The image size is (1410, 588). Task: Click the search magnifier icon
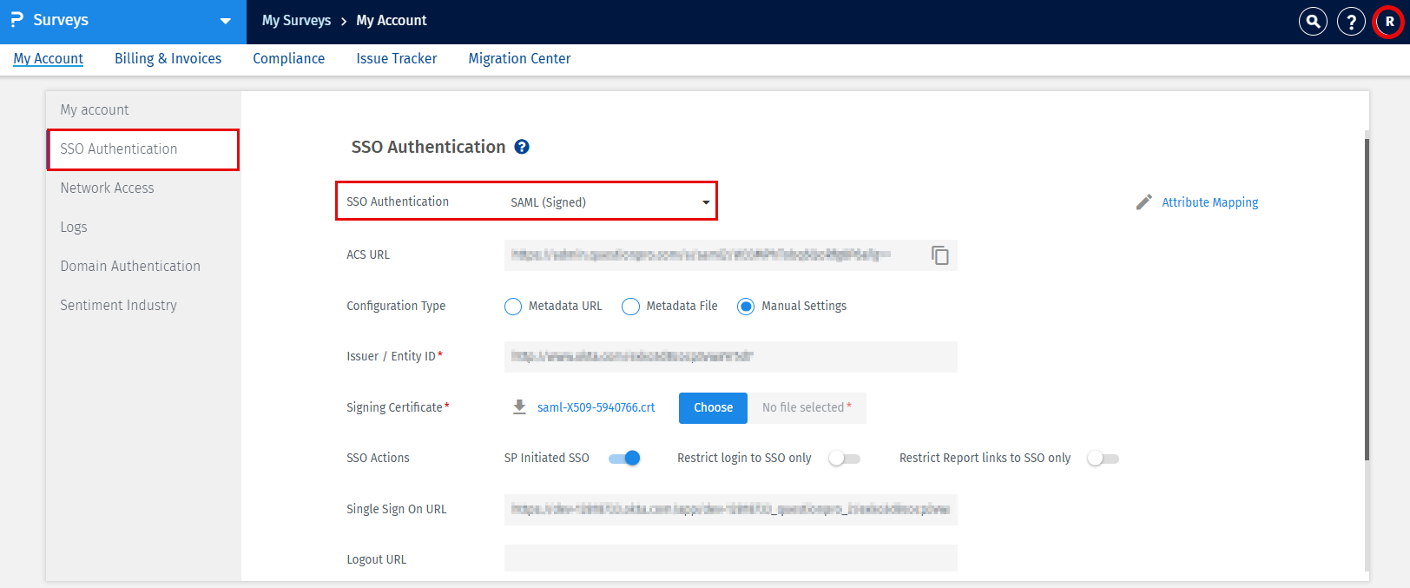point(1313,21)
